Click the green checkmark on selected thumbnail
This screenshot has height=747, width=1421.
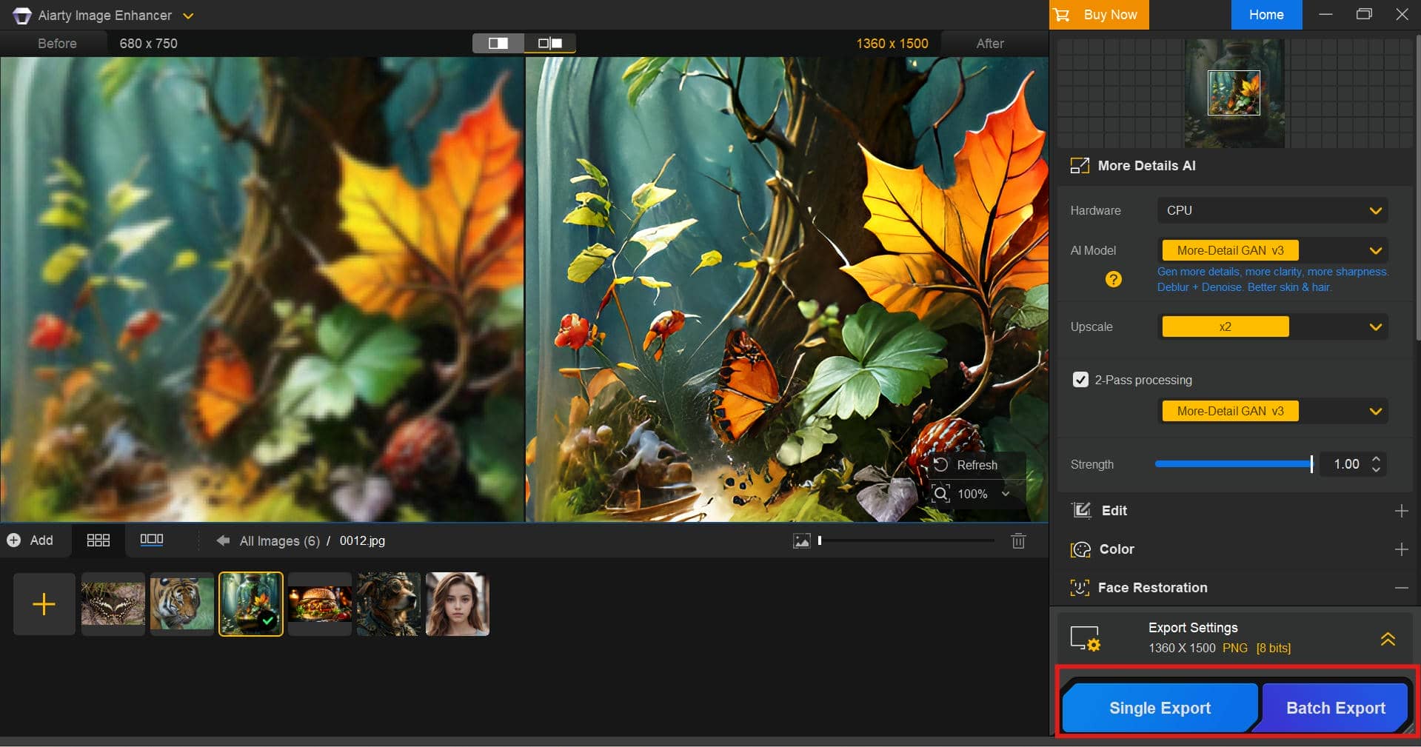[x=268, y=620]
